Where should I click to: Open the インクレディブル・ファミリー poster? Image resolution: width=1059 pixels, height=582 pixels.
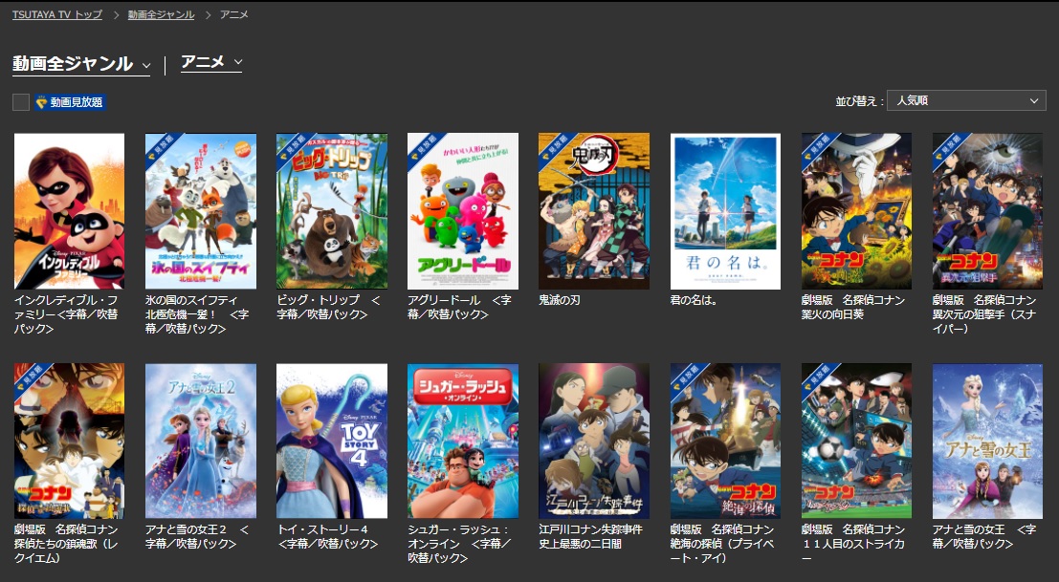[x=69, y=211]
